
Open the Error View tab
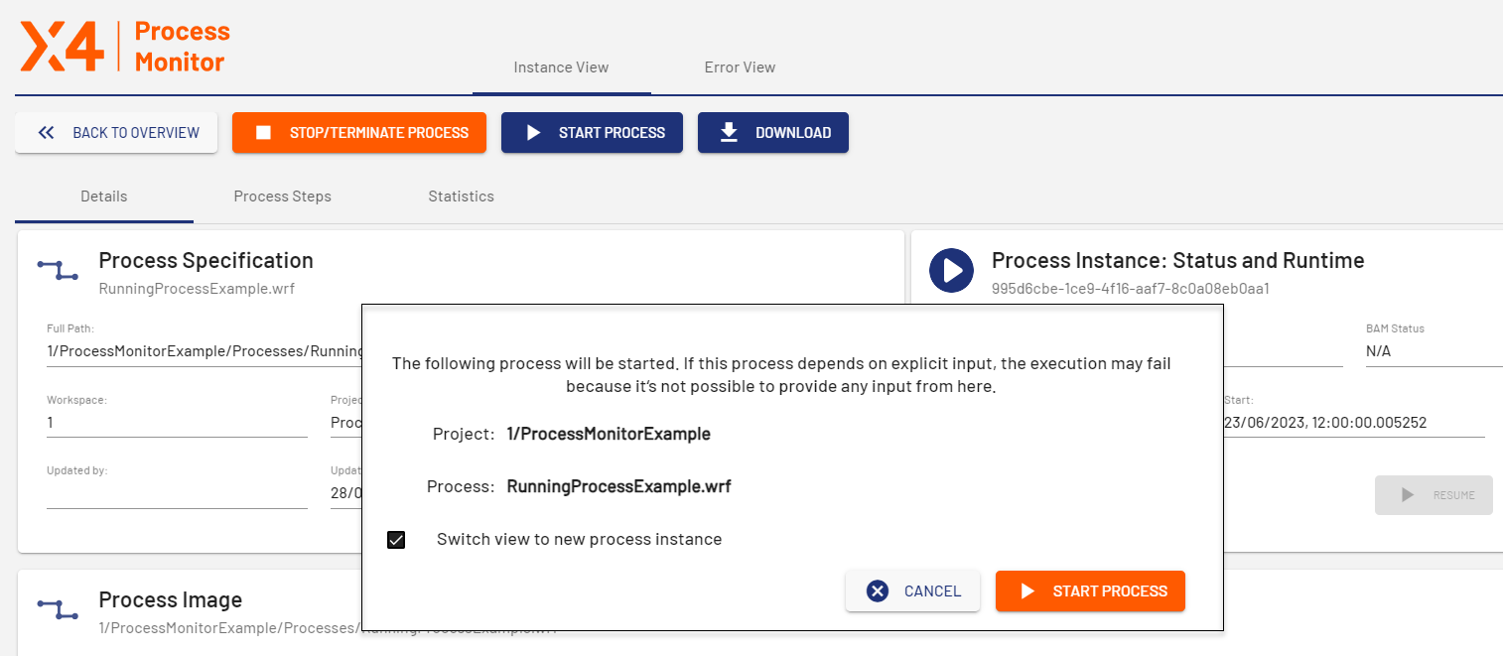click(740, 67)
